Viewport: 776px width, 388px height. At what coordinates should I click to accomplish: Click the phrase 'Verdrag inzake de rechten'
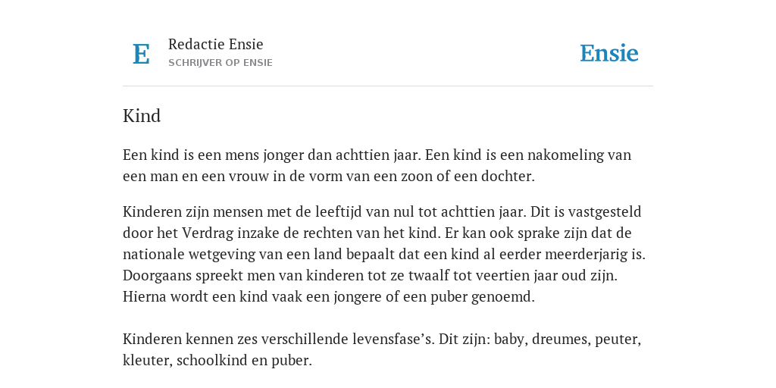pos(265,233)
